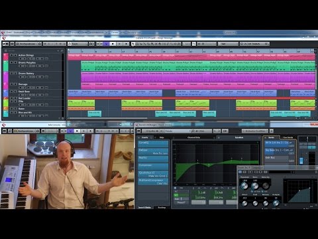Open the preset dropdown in channel settings toolbar
This screenshot has width=318, height=239.
(255, 131)
